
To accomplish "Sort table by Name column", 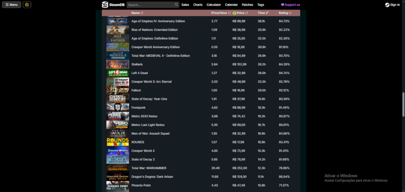I will click(x=137, y=13).
